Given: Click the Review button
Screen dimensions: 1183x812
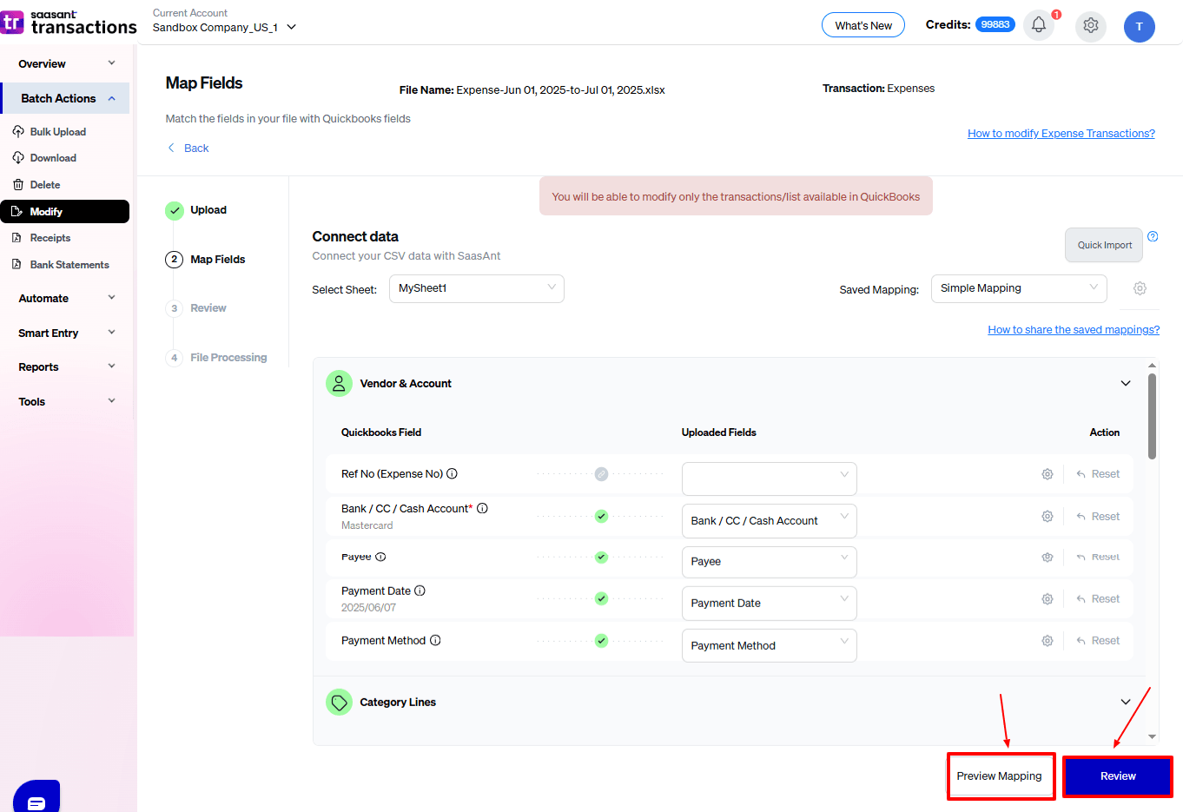Looking at the screenshot, I should coord(1117,776).
